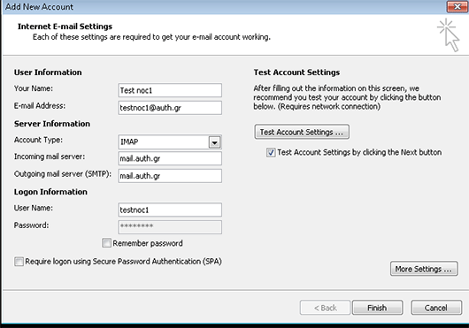
Task: Select the IMAP account type combo box
Action: pyautogui.click(x=170, y=141)
